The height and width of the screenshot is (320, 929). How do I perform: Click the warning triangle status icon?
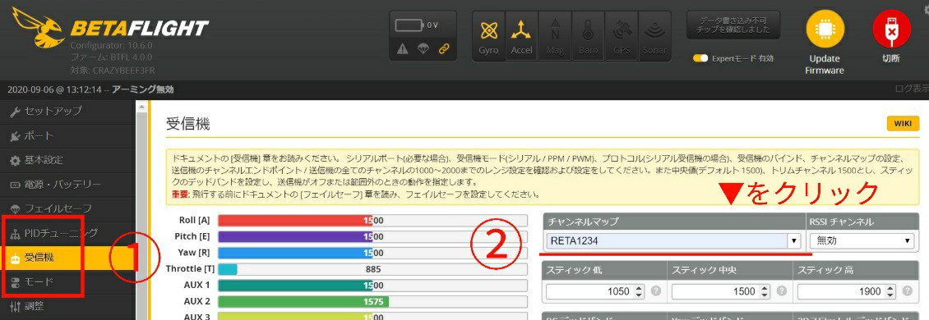[x=403, y=50]
